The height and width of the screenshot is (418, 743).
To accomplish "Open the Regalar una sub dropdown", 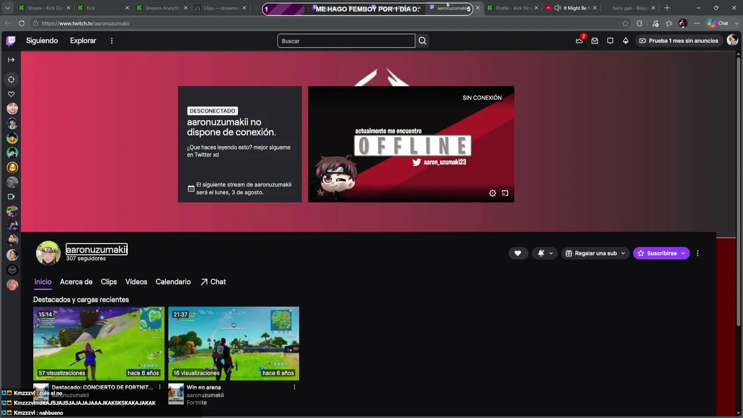I will point(595,253).
